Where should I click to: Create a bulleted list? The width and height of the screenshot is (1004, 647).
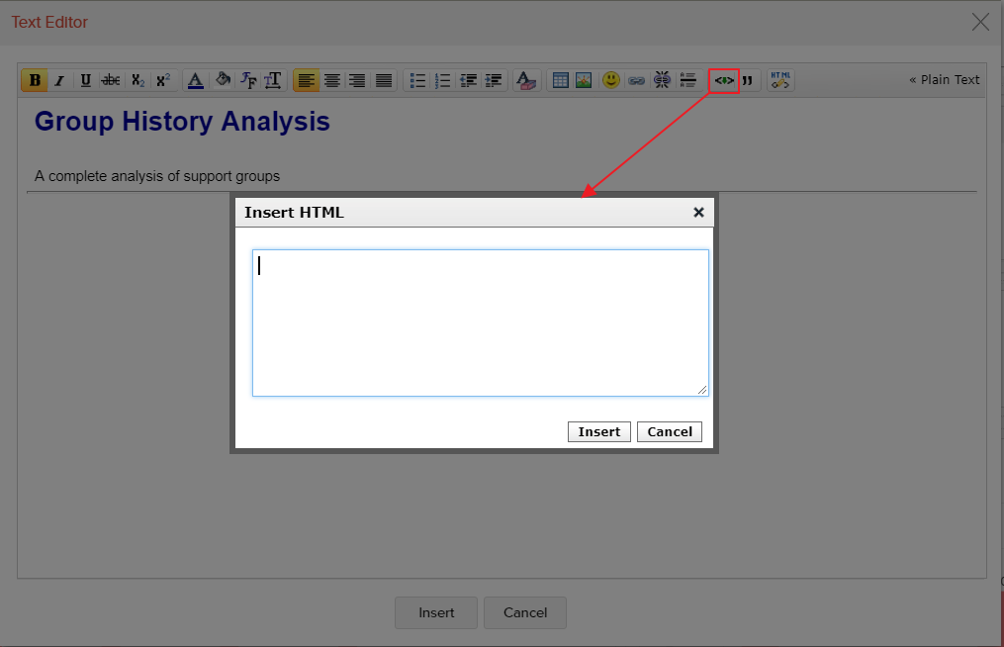pyautogui.click(x=418, y=80)
